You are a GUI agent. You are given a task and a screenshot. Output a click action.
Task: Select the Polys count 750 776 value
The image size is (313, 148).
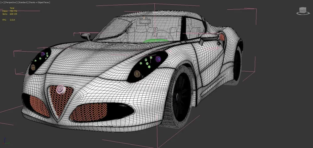tap(13, 11)
